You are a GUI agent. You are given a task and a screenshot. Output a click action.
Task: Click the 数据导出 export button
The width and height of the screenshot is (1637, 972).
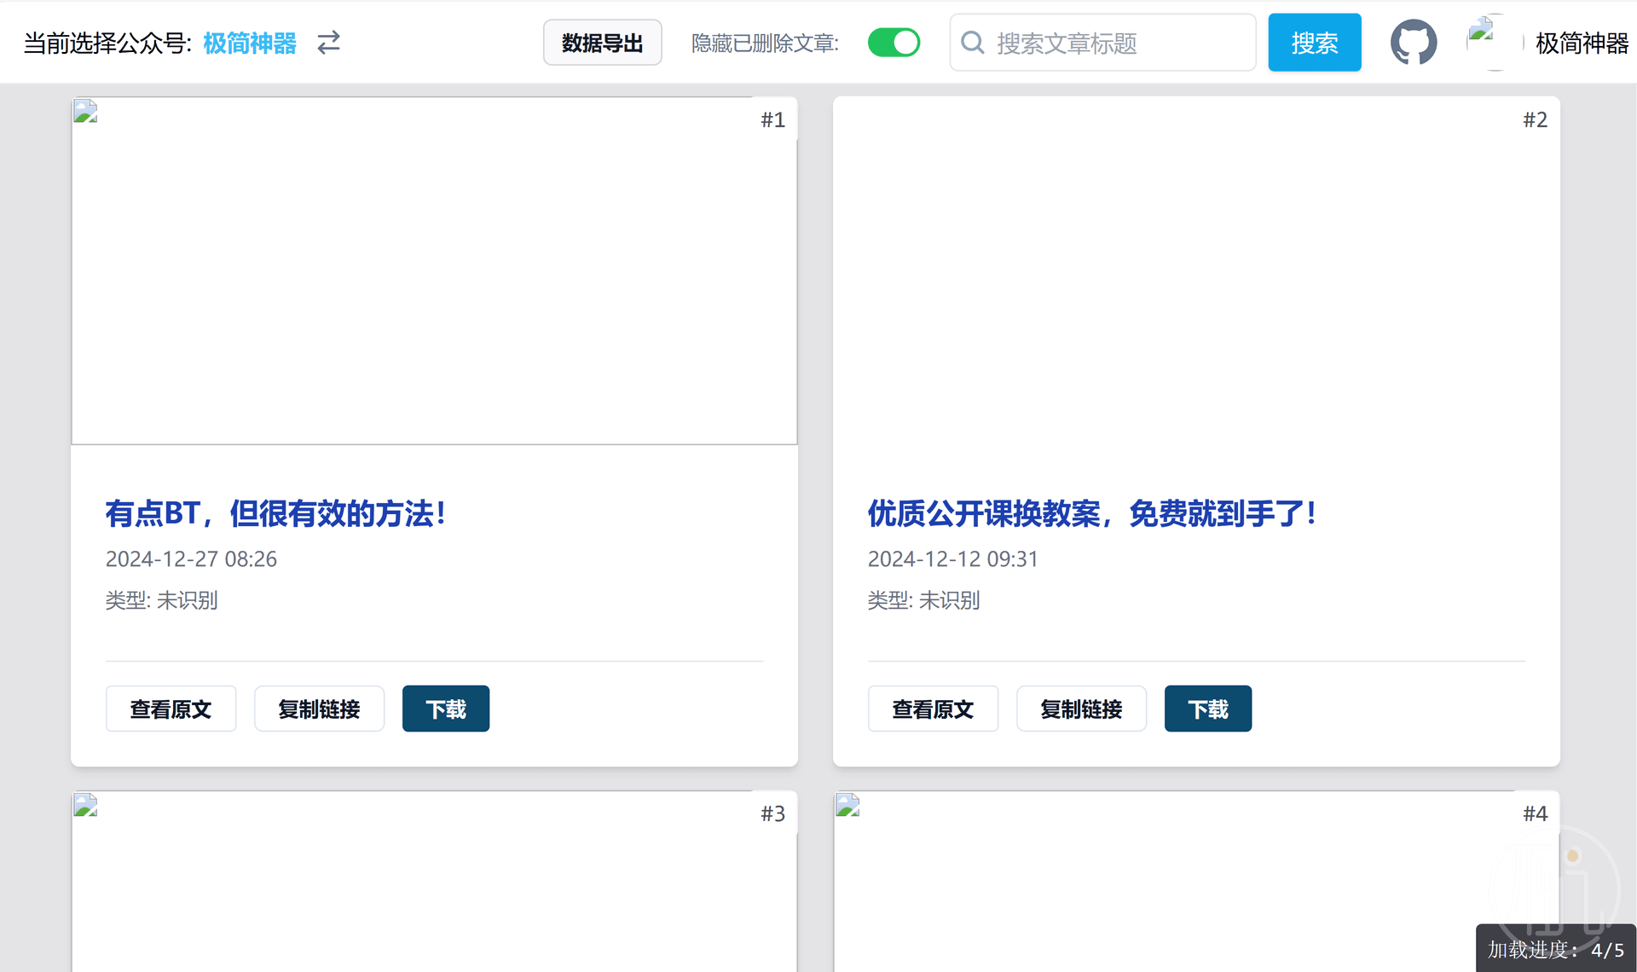[x=602, y=43]
